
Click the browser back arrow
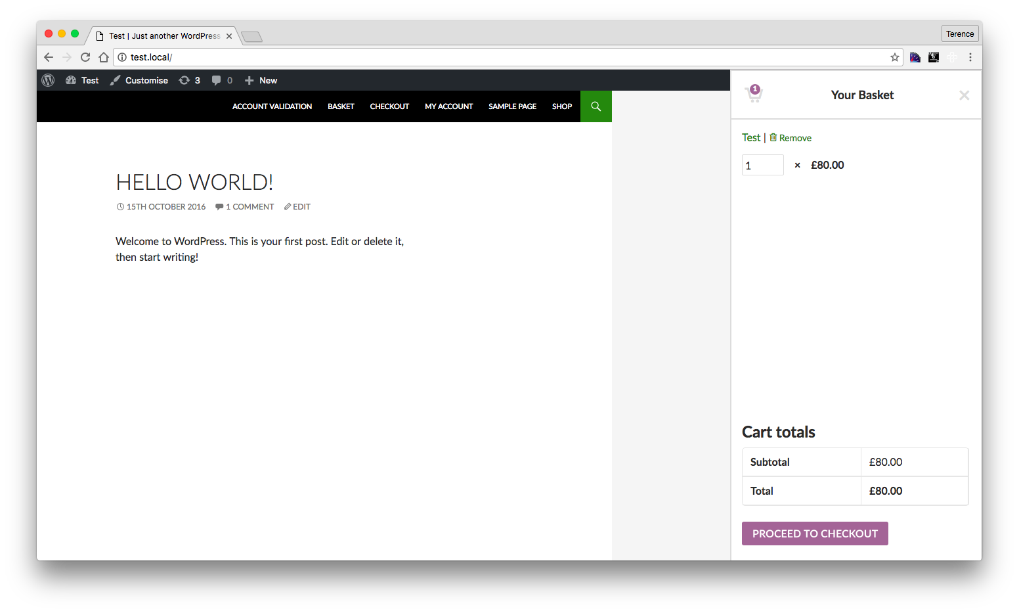click(49, 57)
